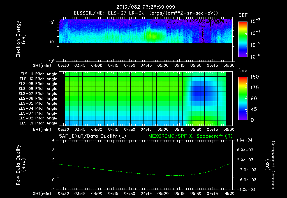Click GMT(min) label below the spectrogram

pyautogui.click(x=42, y=65)
